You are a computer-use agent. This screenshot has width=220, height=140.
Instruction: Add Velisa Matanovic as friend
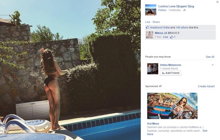pos(170,73)
